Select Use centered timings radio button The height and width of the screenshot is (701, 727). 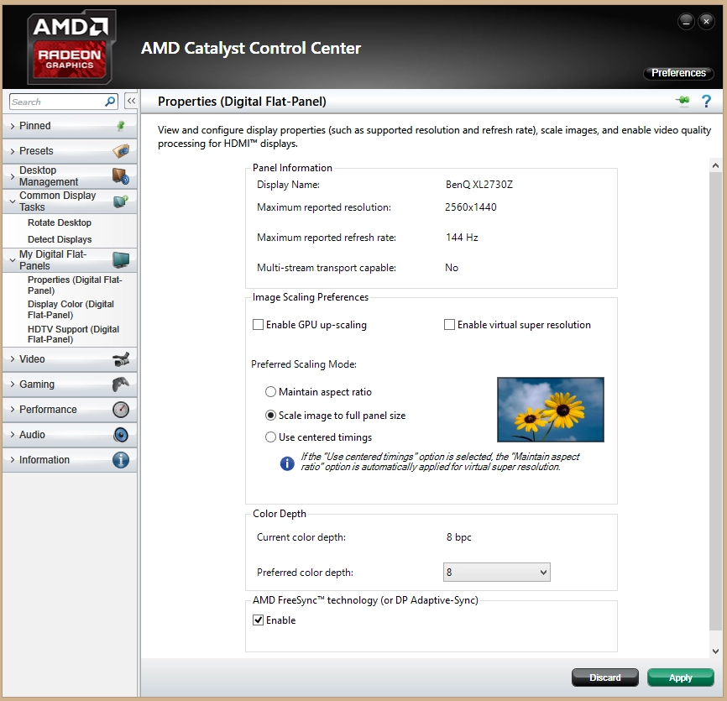[270, 437]
